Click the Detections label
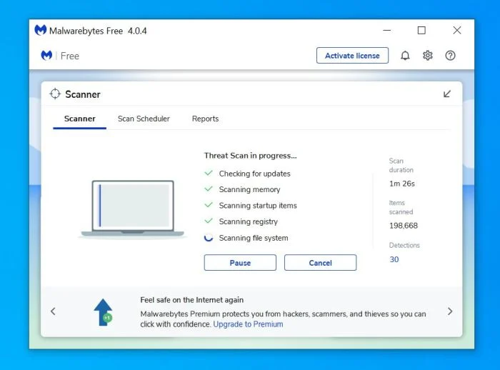Viewport: 500px width, 370px height. tap(404, 245)
